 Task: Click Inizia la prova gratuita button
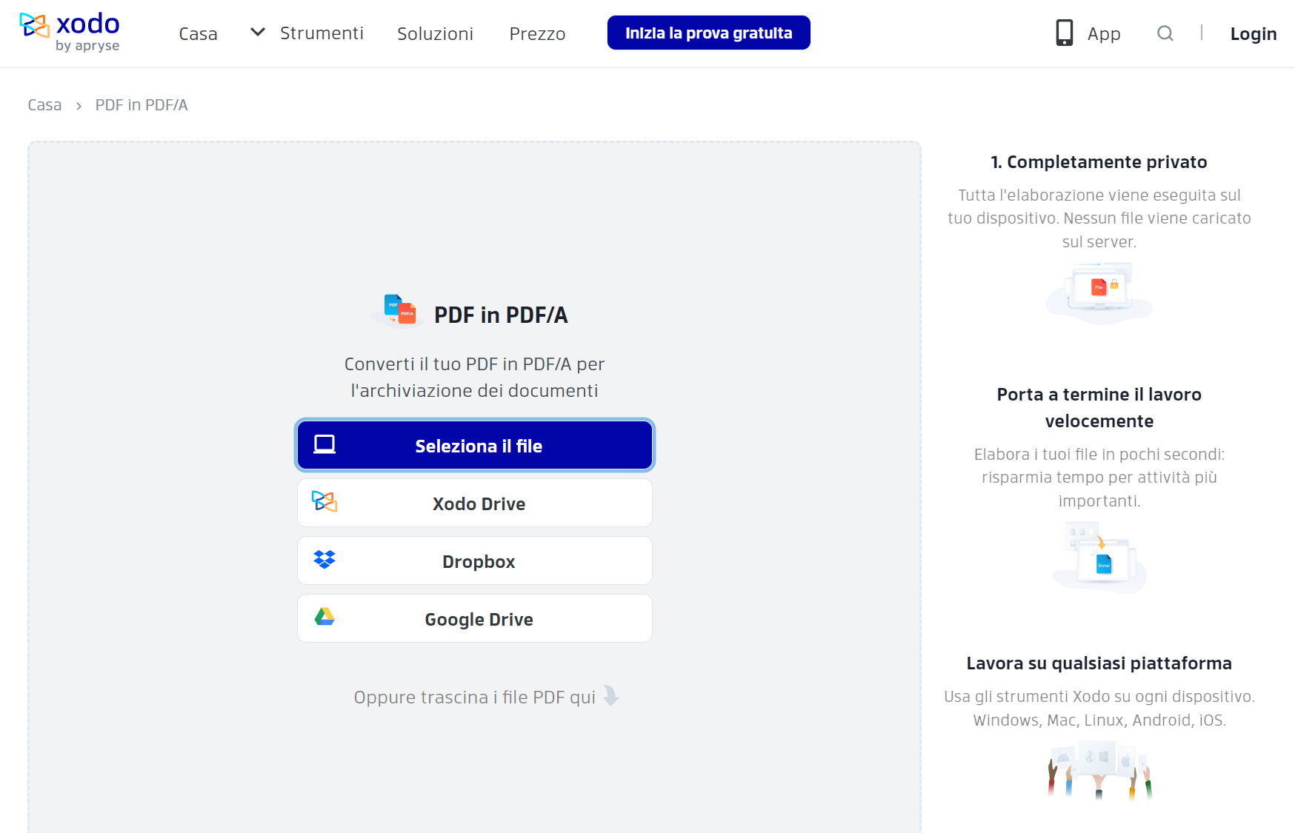[x=708, y=33]
